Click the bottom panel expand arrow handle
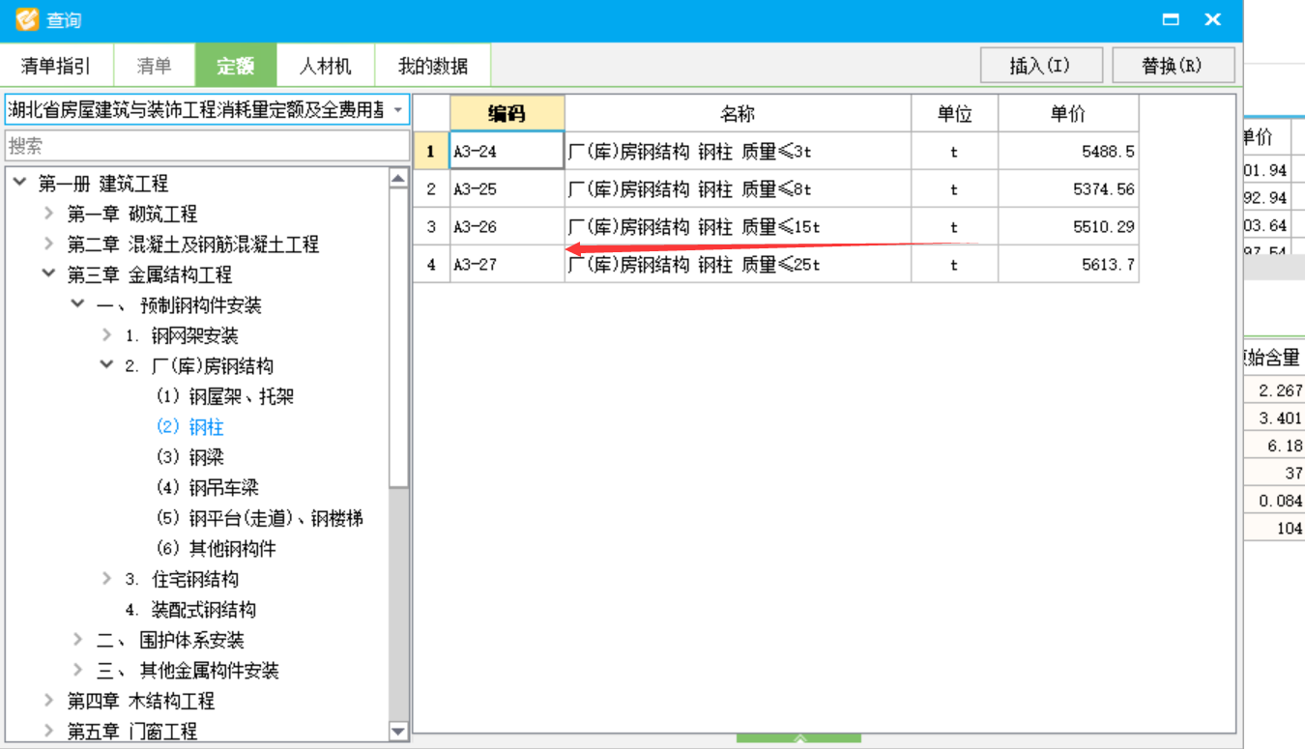 coord(798,738)
